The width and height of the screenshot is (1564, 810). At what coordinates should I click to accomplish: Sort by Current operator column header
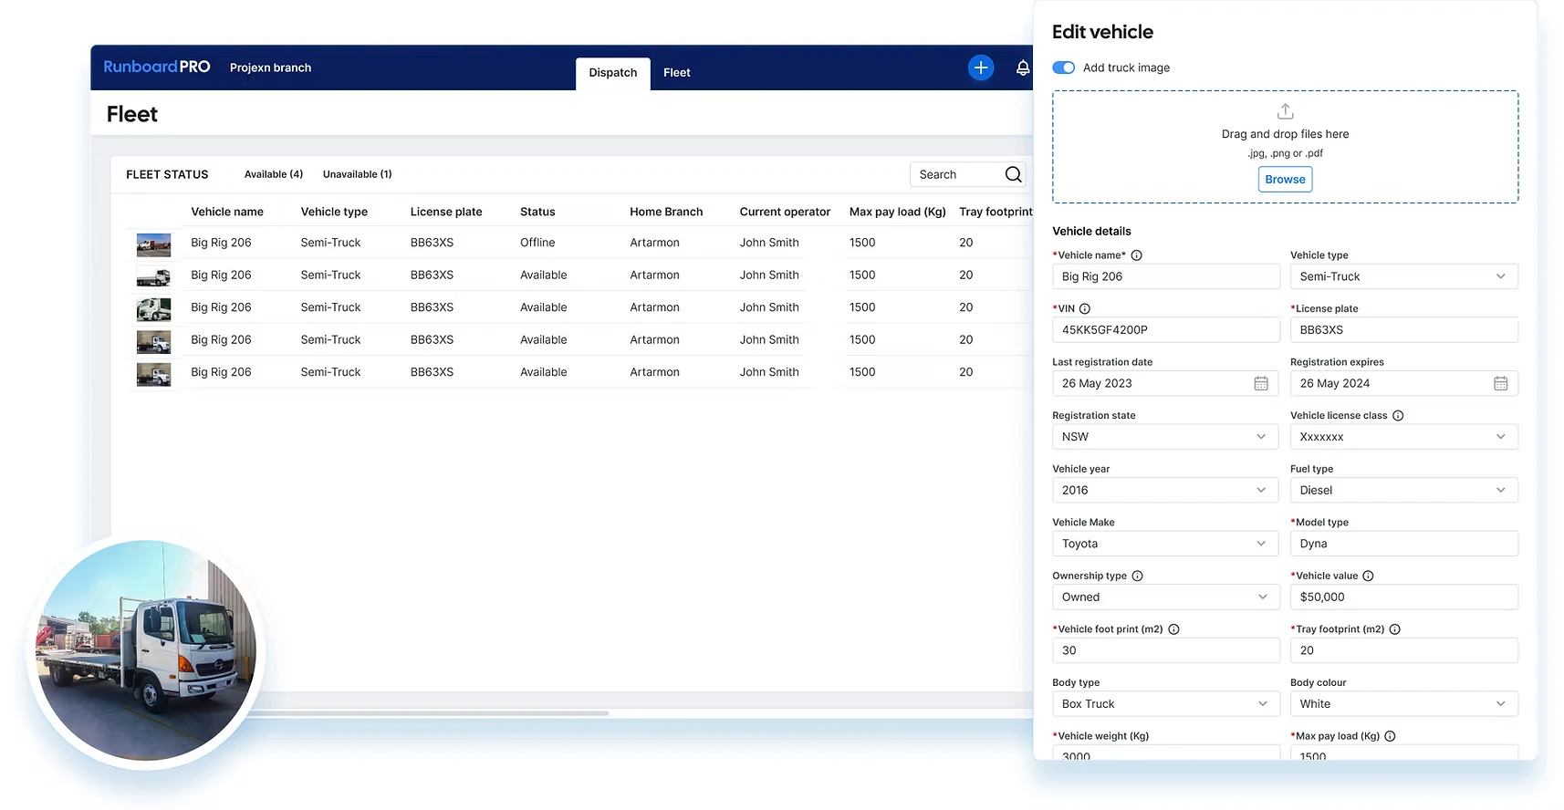coord(785,212)
